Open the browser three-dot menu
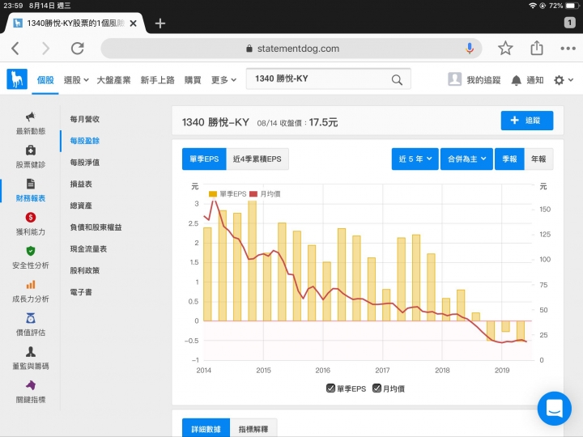 [x=568, y=49]
